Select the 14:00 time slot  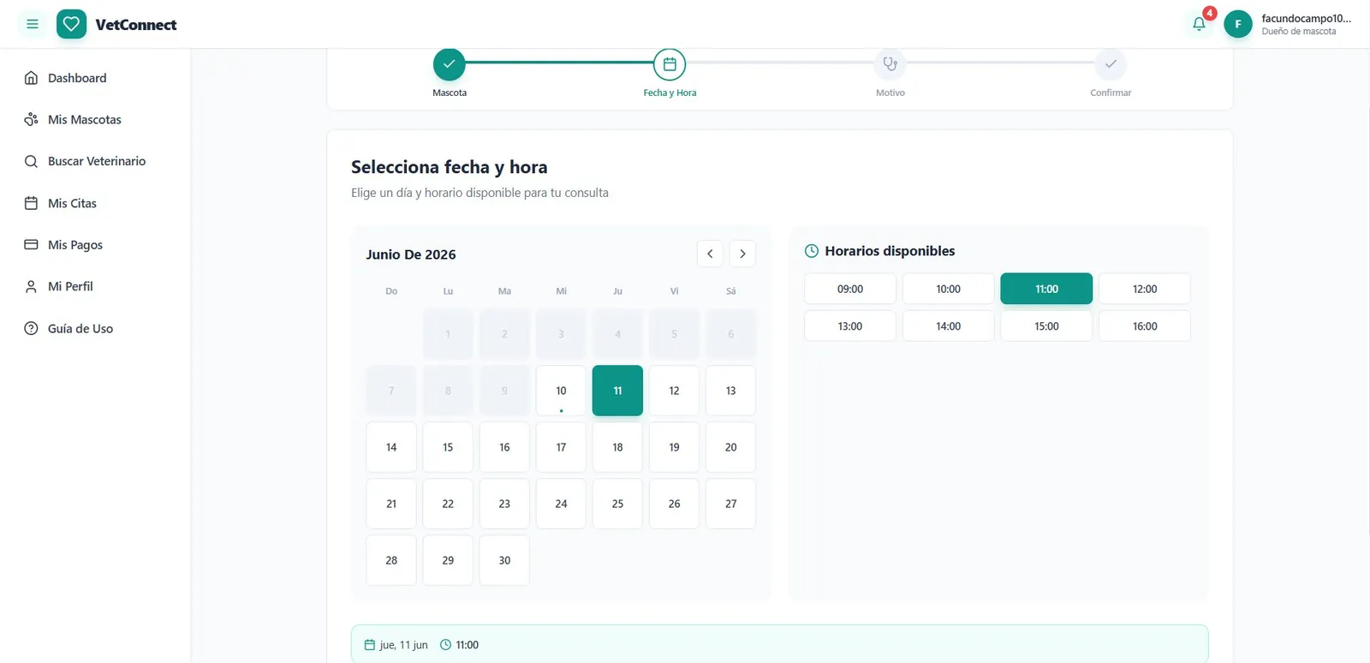948,326
